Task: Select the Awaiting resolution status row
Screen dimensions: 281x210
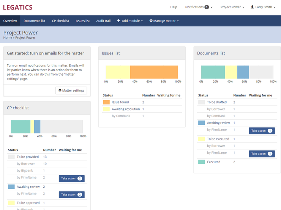Action: click(x=142, y=109)
